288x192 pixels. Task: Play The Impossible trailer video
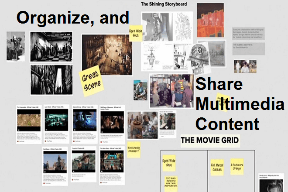pyautogui.click(x=29, y=120)
